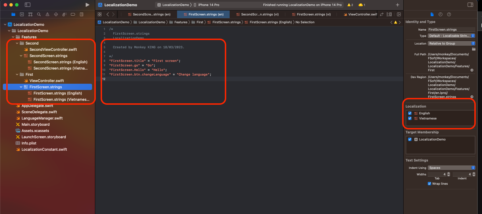Open the file Type dropdown

[451, 36]
